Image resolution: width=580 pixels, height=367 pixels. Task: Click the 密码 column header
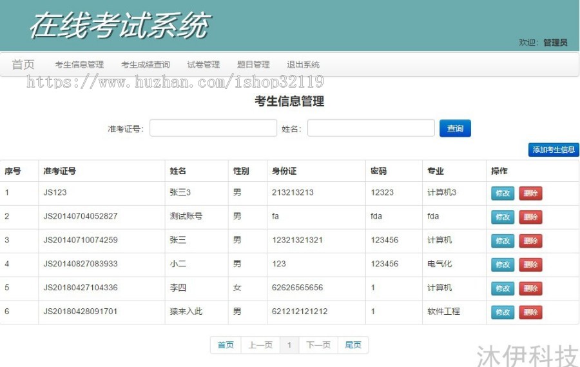(379, 171)
